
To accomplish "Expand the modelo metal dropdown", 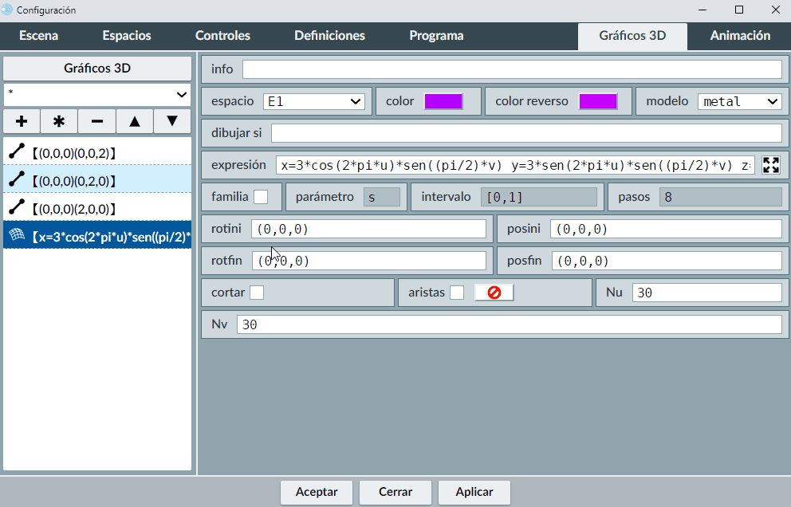I will click(739, 101).
